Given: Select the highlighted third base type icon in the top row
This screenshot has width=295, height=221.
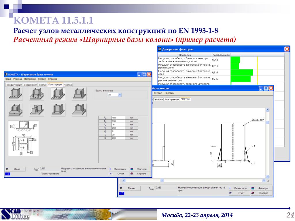Looking at the screenshot, I should pos(58,94).
